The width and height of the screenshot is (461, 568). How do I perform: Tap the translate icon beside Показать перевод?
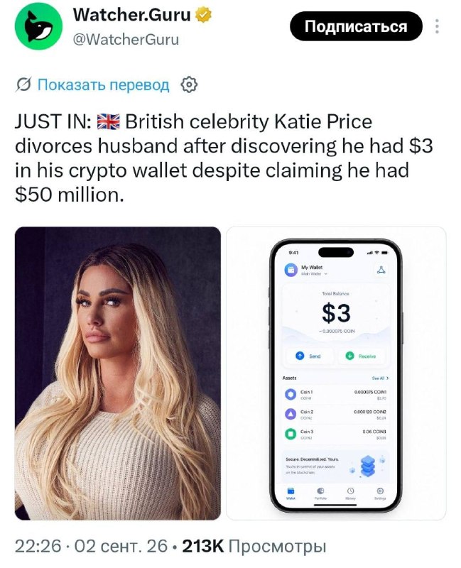pyautogui.click(x=23, y=84)
